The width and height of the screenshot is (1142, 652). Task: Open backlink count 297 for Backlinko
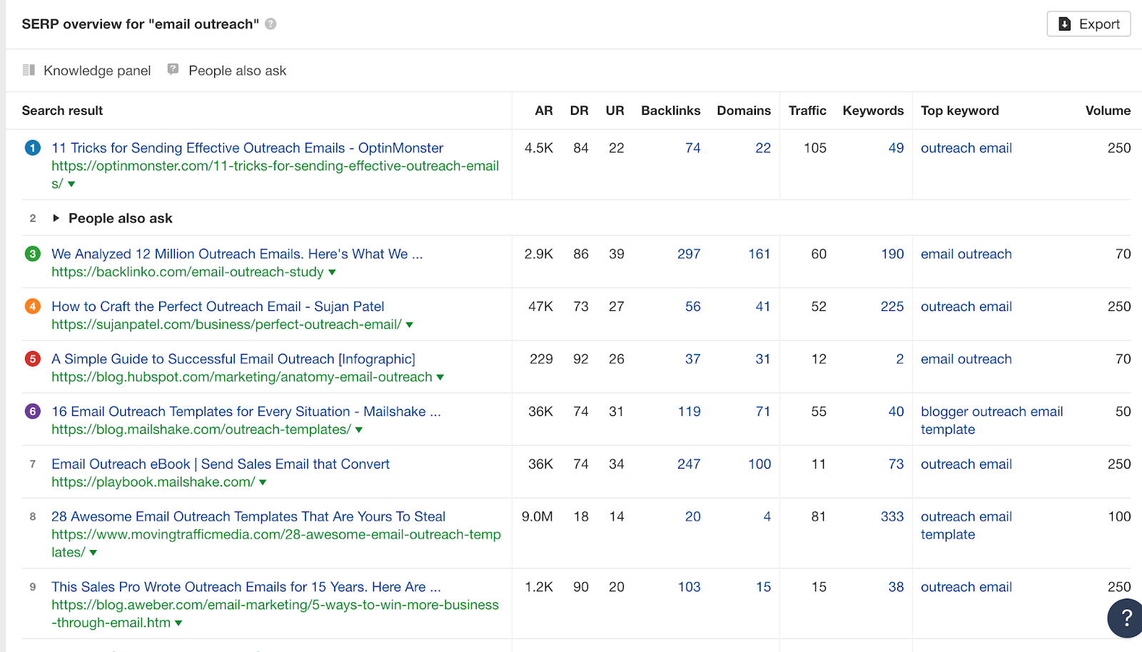tap(688, 254)
